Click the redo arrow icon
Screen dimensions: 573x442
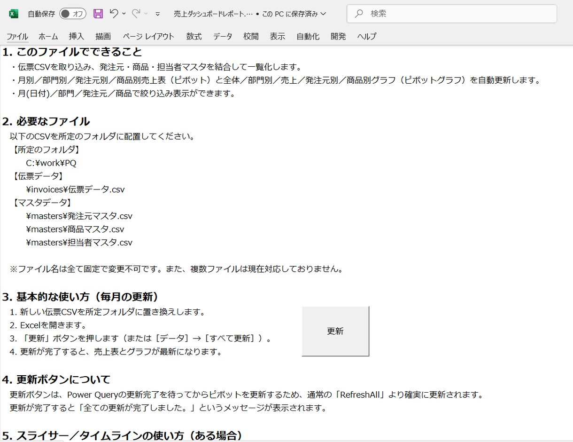(136, 14)
